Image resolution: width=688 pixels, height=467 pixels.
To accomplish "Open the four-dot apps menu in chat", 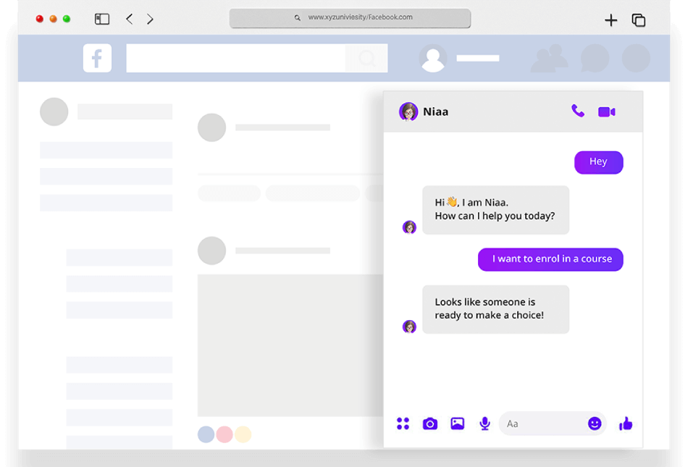I will pos(403,424).
